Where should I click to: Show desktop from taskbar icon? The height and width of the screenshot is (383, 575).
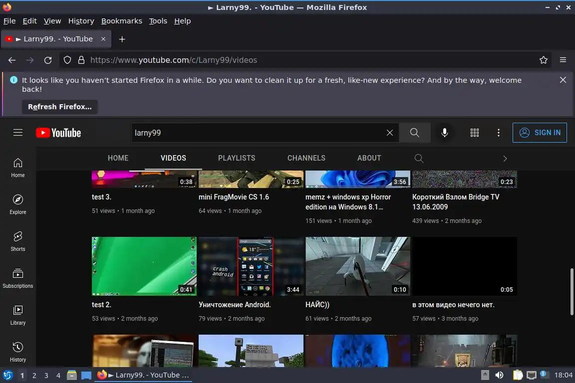coord(86,376)
